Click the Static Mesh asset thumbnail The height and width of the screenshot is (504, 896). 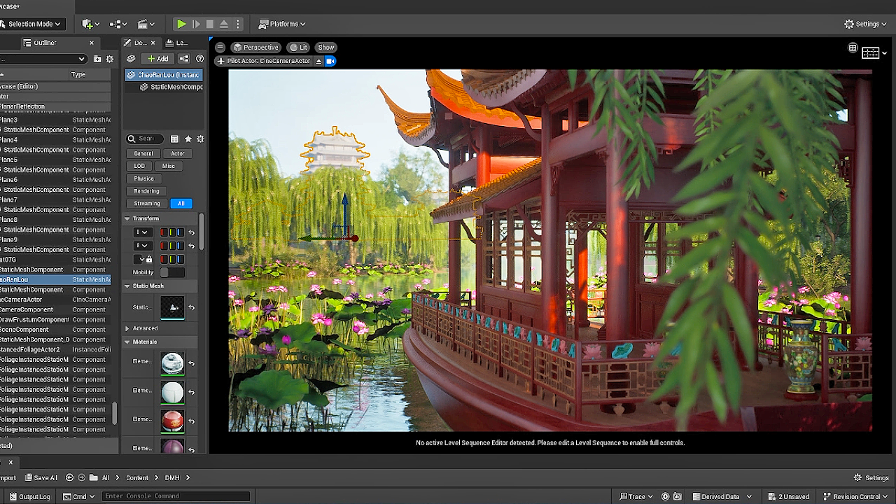coord(172,307)
